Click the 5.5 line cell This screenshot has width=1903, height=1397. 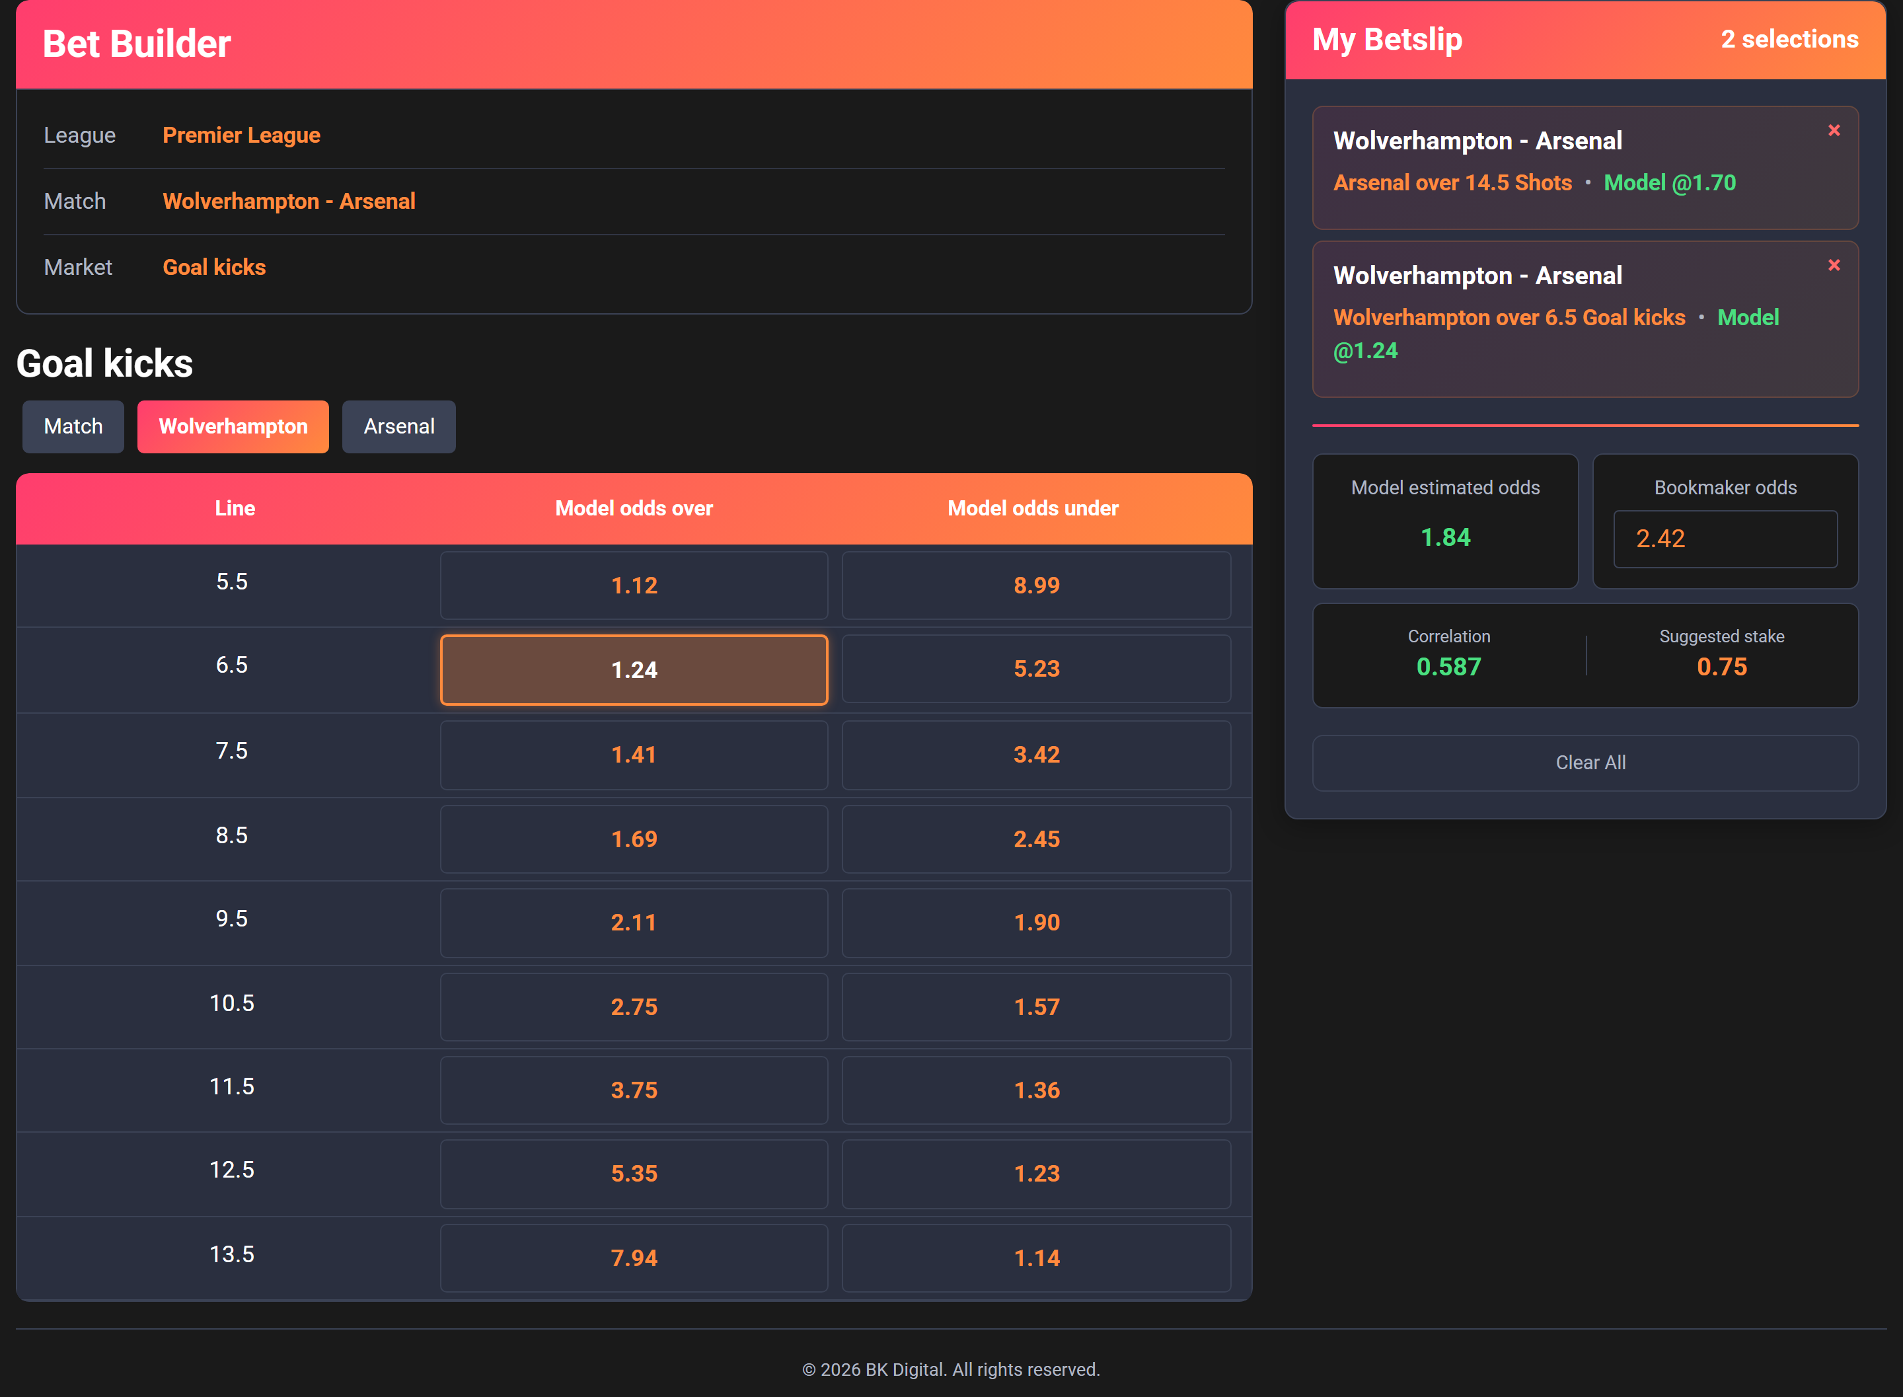point(232,582)
